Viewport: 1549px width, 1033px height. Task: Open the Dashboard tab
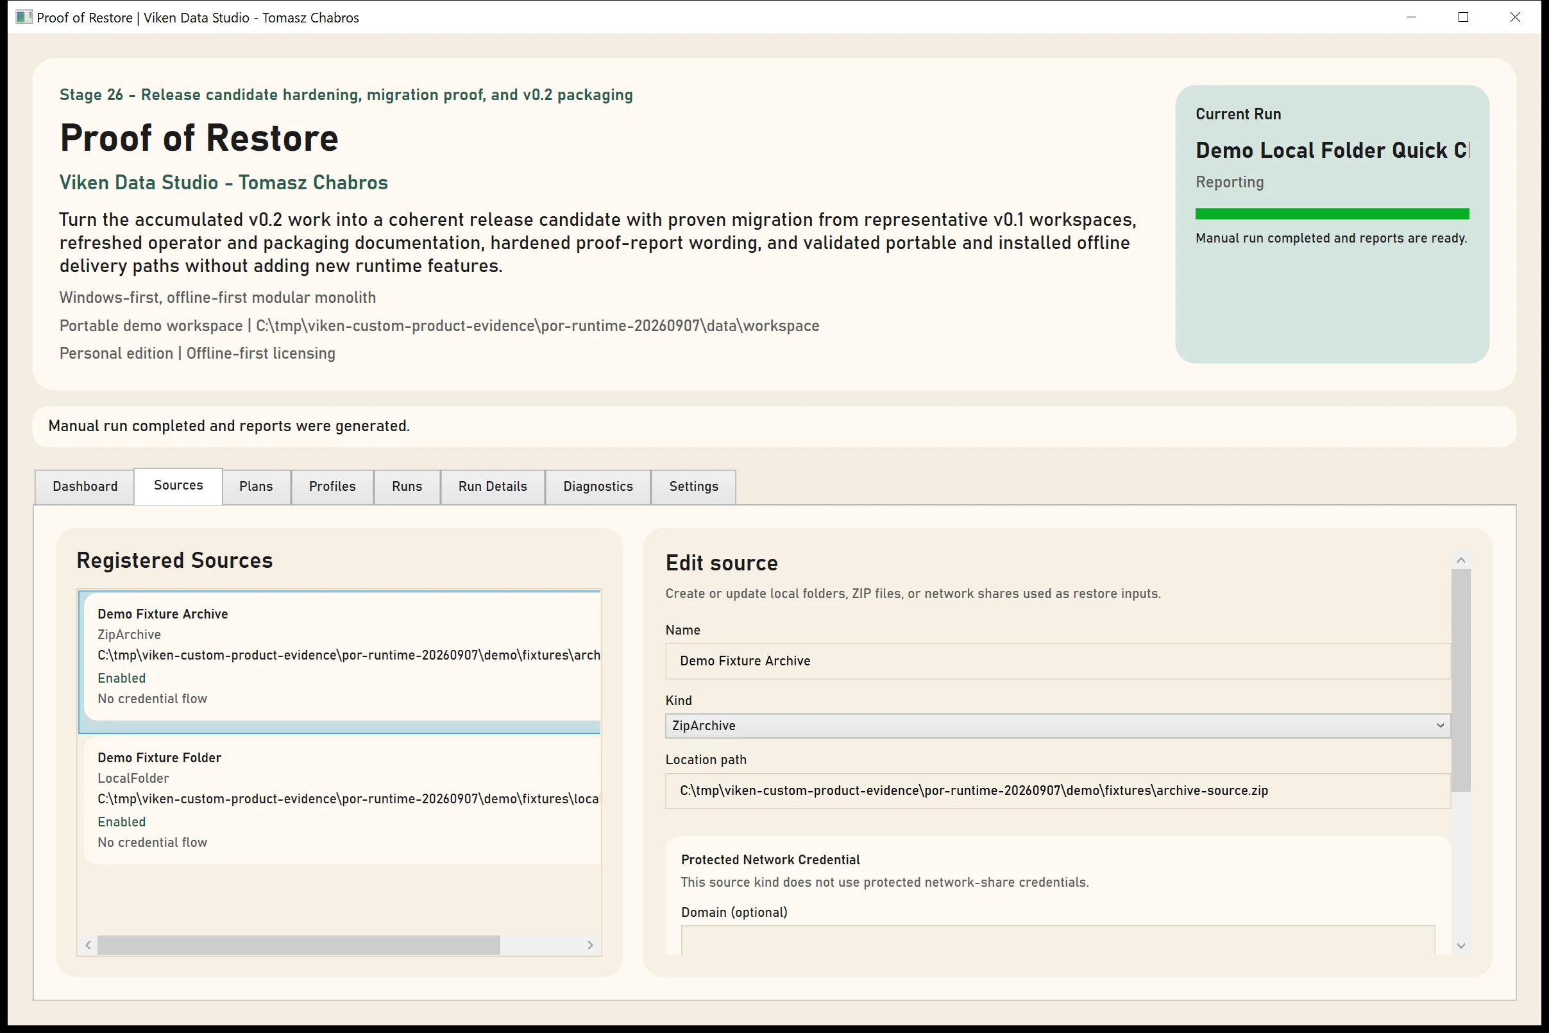point(85,487)
